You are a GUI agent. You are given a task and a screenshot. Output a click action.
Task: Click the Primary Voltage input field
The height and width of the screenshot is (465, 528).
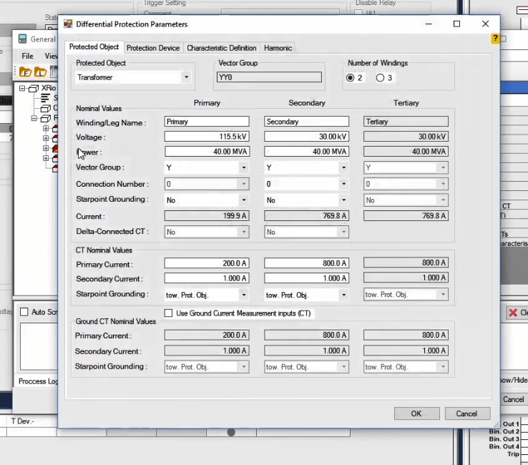207,137
